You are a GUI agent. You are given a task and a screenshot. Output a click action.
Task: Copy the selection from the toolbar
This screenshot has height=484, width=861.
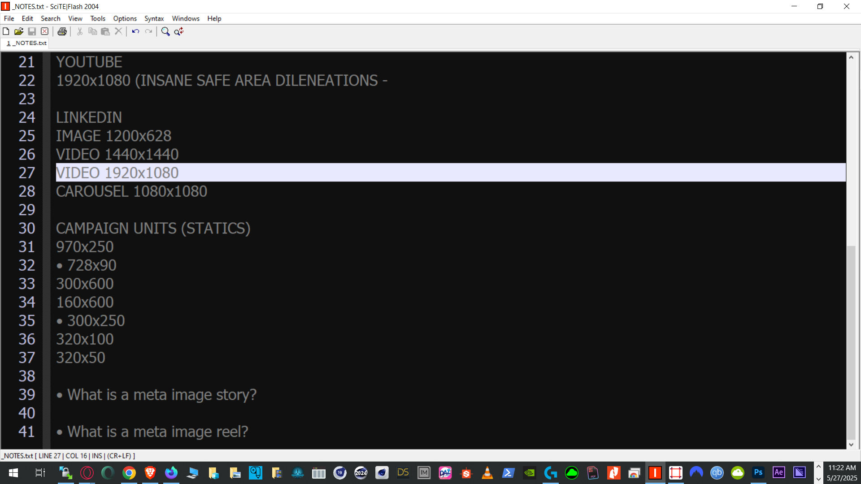point(92,31)
